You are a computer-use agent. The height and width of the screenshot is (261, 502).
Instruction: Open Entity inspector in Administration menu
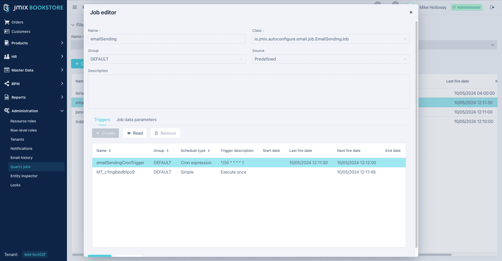click(x=24, y=176)
